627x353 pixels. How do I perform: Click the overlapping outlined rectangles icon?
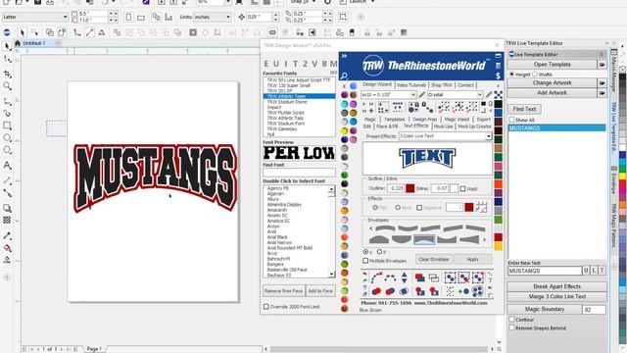[434, 277]
